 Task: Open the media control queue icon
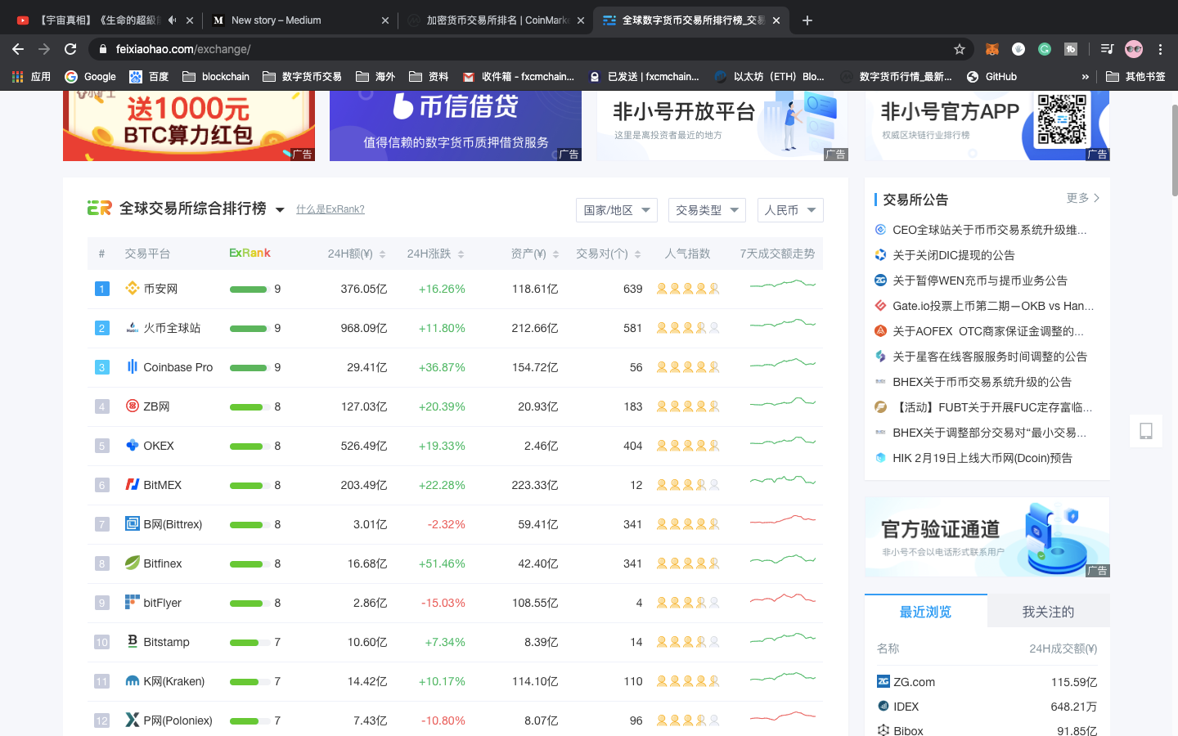1107,49
